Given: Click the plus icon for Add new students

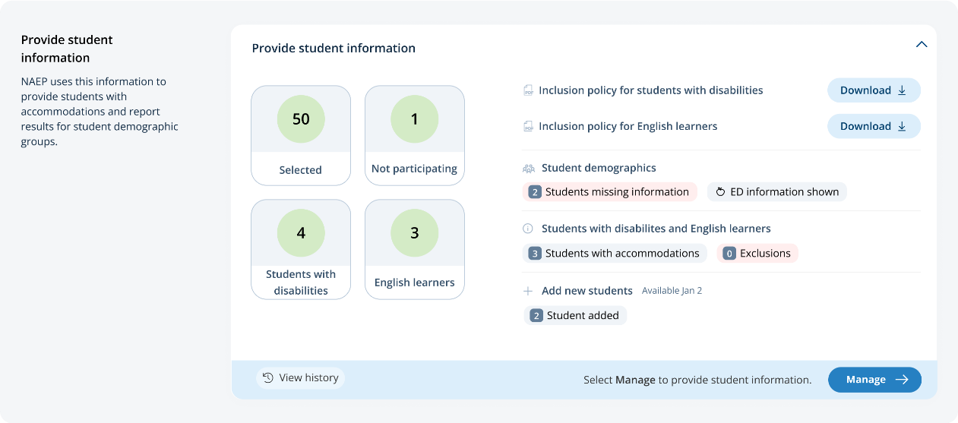Looking at the screenshot, I should [528, 291].
